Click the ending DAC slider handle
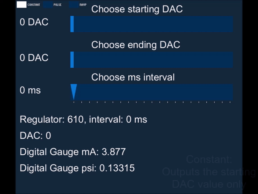This screenshot has height=194, width=258. [72, 60]
